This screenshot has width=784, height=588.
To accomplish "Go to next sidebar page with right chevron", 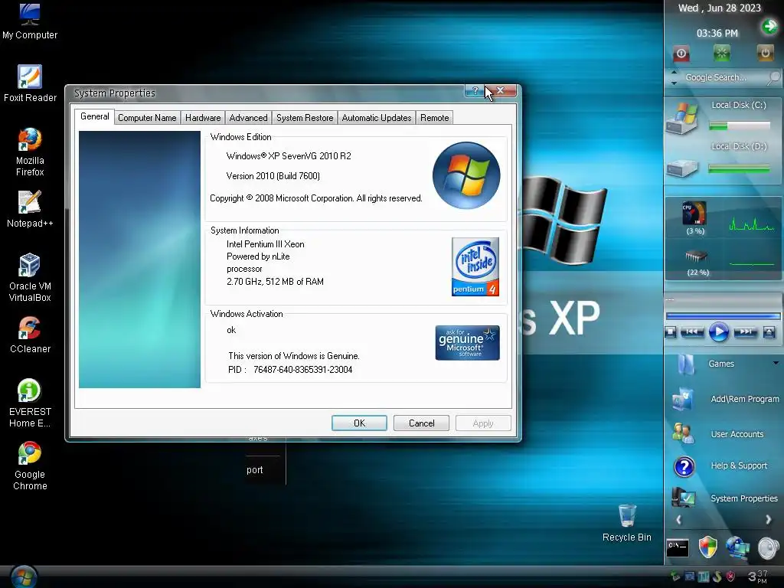I will 769,520.
